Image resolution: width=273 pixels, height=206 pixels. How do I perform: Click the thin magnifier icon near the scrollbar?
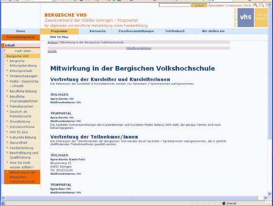point(262,5)
